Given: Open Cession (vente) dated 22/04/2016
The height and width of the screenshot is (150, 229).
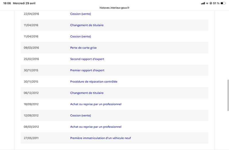Looking at the screenshot, I should (80, 14).
